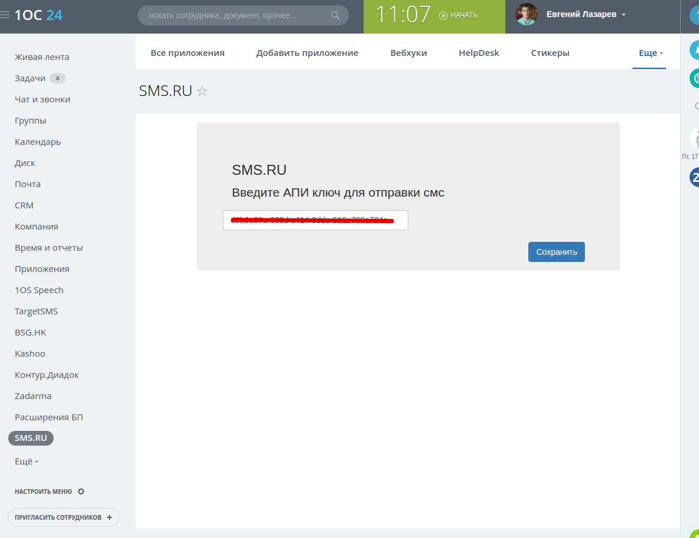Add SMS.RU page to favorites via star
Viewport: 699px width, 538px height.
coord(202,91)
